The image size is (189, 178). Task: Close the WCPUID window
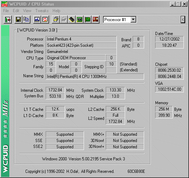pos(184,4)
